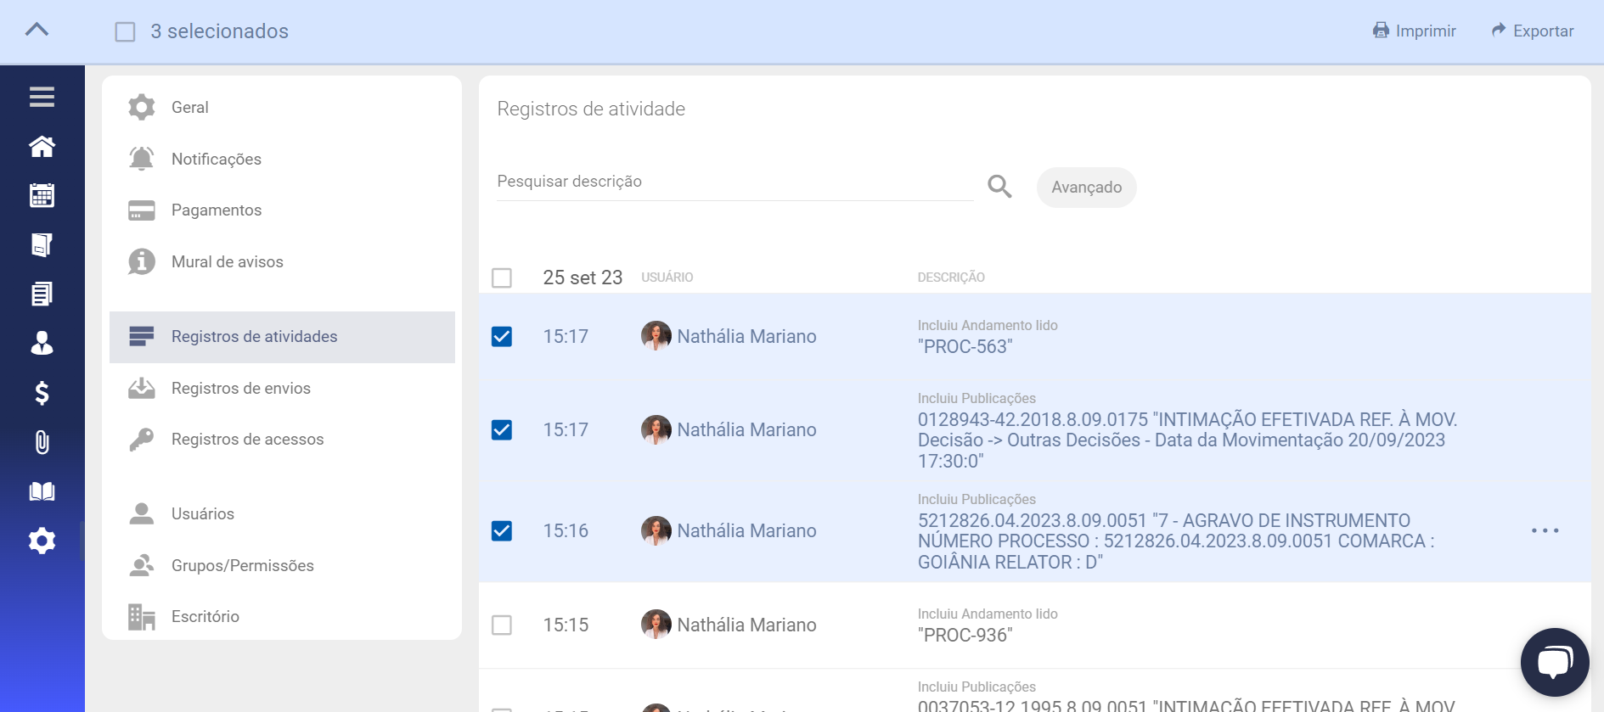This screenshot has width=1604, height=712.
Task: Click the magnifier search icon
Action: coord(999,187)
